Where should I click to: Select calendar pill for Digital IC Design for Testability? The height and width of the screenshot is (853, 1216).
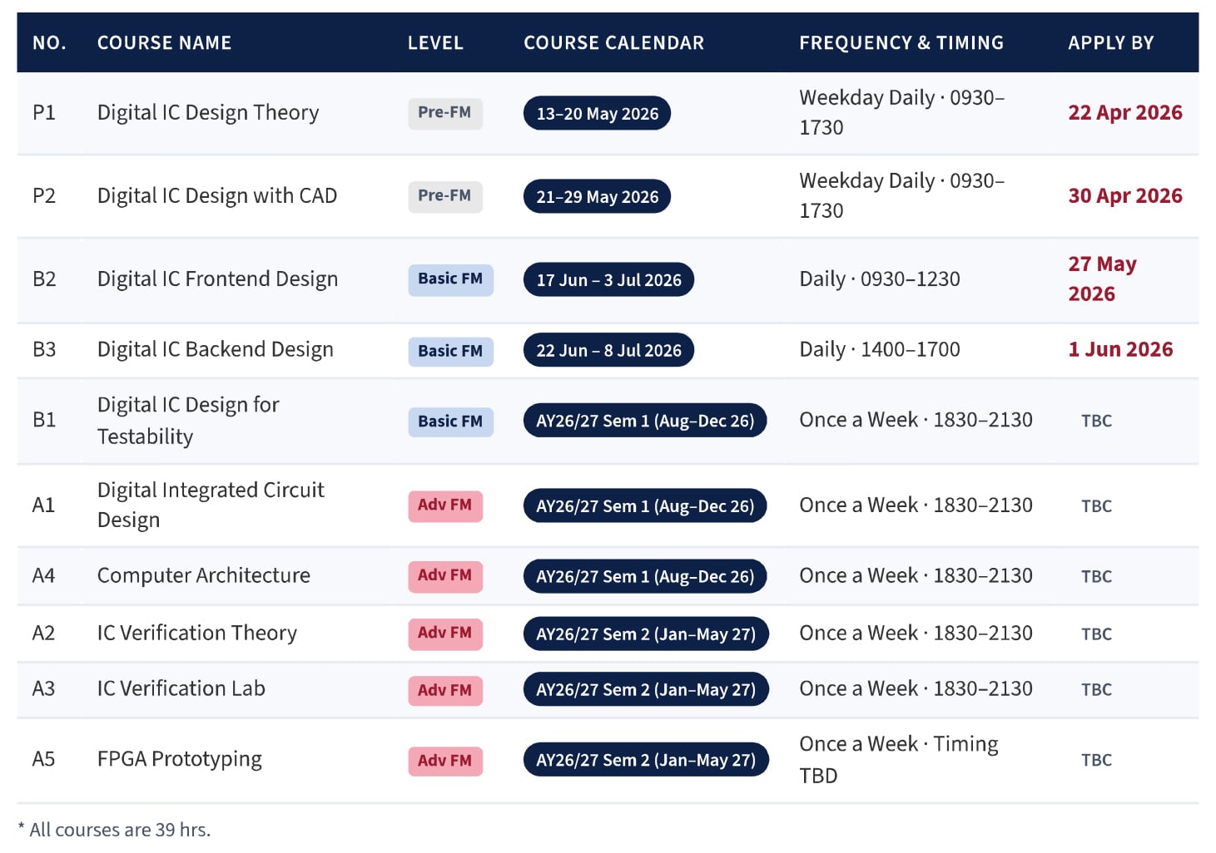coord(644,421)
